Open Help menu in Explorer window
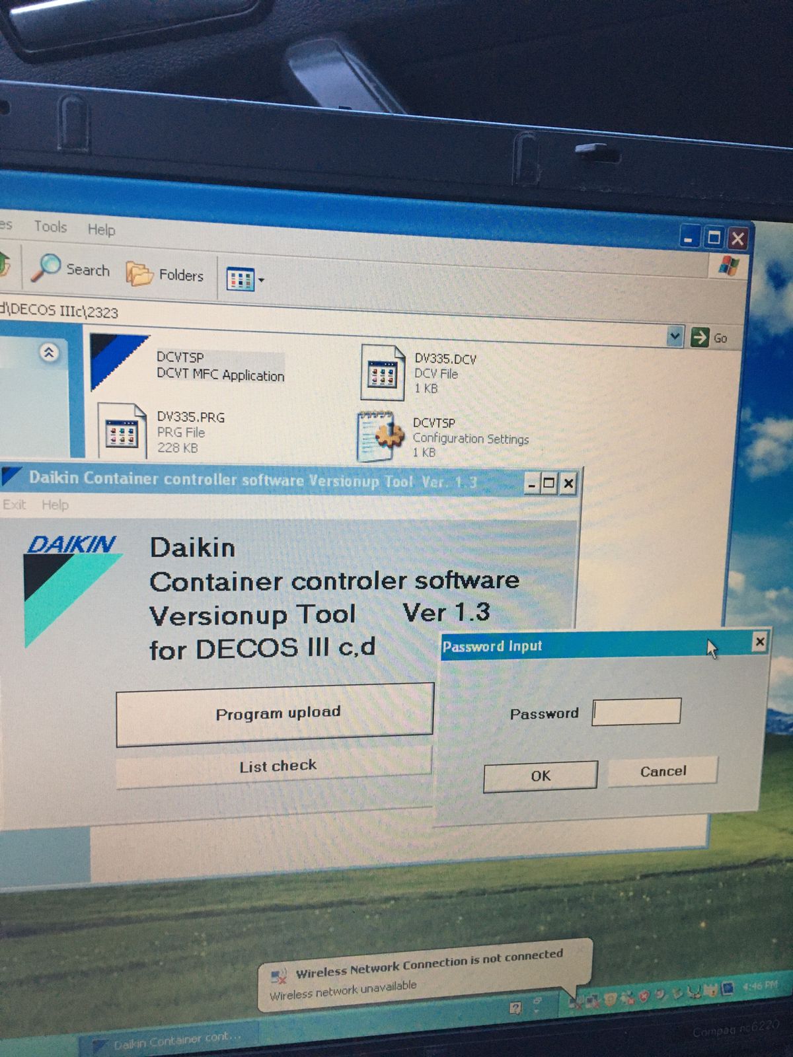 point(101,229)
